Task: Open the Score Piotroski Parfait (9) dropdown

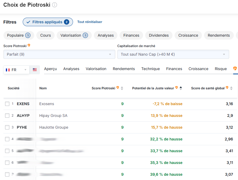Action: pyautogui.click(x=59, y=54)
